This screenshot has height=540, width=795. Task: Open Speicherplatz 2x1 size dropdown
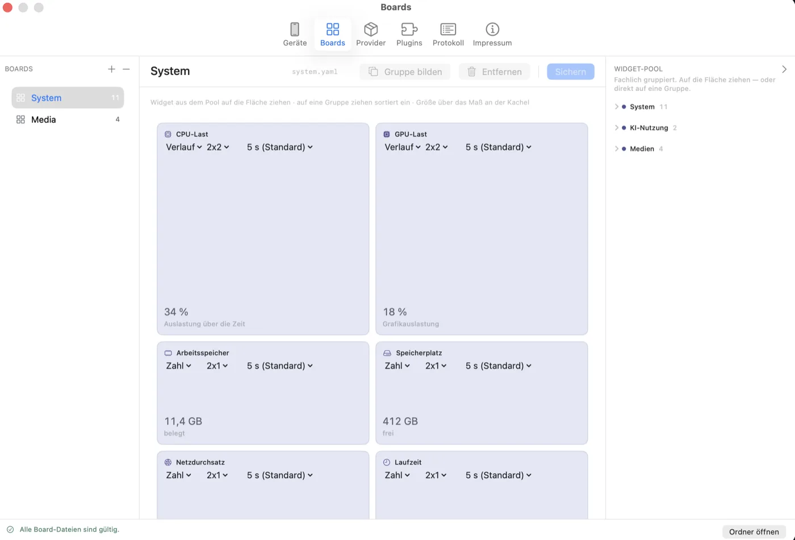[x=436, y=366]
